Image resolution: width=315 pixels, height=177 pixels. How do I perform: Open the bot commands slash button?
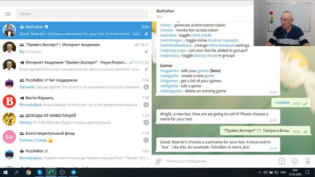[x=282, y=161]
